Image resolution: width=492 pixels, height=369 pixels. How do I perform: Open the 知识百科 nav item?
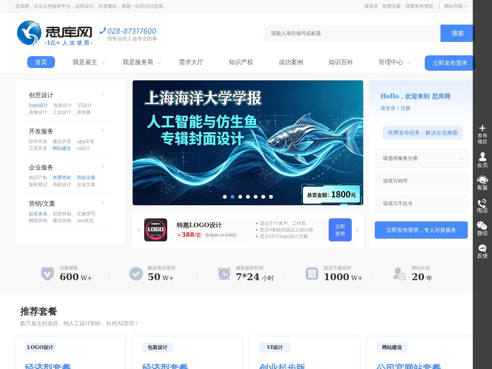click(x=341, y=62)
